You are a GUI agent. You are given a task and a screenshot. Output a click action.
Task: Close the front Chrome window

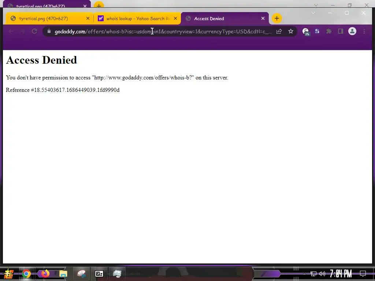[x=364, y=13]
